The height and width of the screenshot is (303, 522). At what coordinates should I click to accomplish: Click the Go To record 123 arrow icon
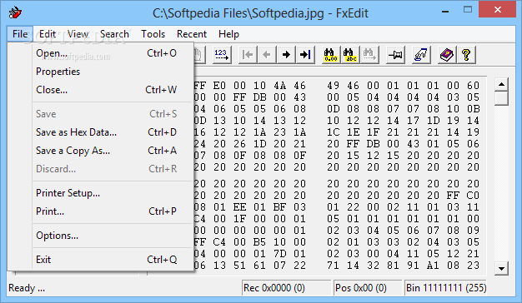pos(222,54)
